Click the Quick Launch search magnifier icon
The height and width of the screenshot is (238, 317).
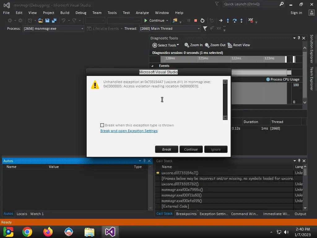(x=281, y=4)
